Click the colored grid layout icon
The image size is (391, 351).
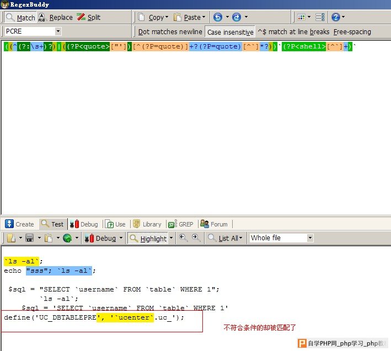pyautogui.click(x=301, y=17)
